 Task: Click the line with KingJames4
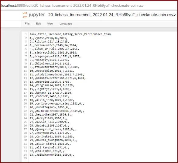(52, 85)
